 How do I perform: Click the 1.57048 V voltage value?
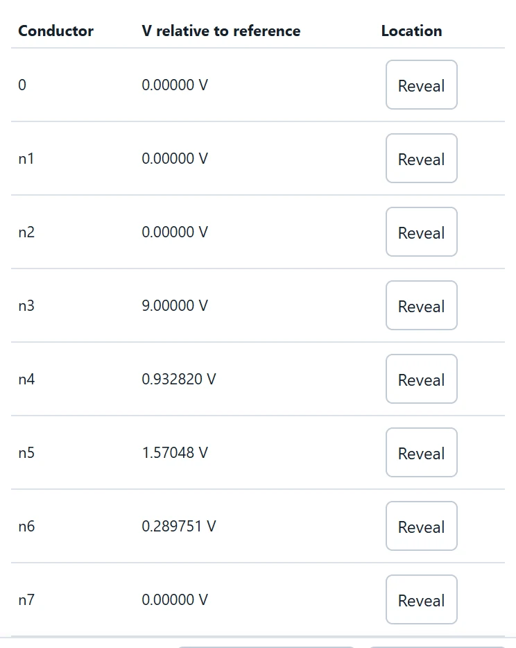(175, 452)
